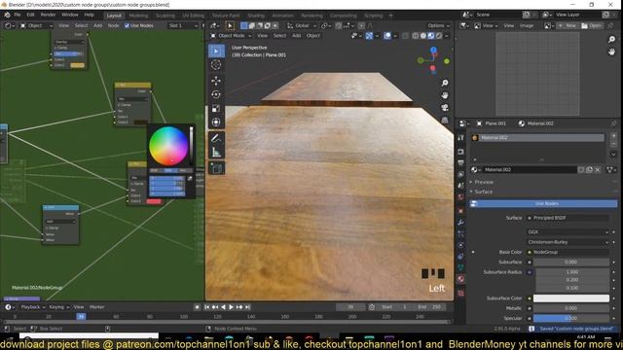The width and height of the screenshot is (623, 350).
Task: Select the Move tool in viewport toolbar
Action: pos(216,81)
